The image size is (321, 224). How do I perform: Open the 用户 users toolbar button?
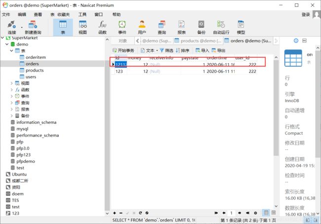pos(142,27)
